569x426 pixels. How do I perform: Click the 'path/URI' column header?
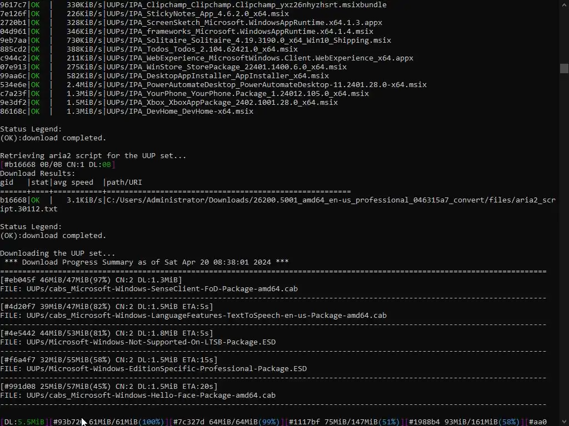click(124, 182)
